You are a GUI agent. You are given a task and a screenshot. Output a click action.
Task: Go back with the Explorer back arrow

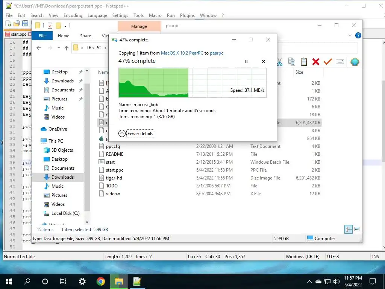39,48
